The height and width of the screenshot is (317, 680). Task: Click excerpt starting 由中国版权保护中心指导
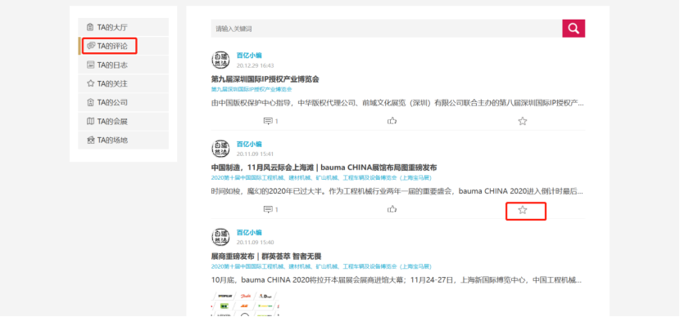coord(397,104)
